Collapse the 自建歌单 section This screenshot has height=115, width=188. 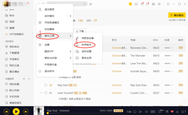[x=29, y=79]
